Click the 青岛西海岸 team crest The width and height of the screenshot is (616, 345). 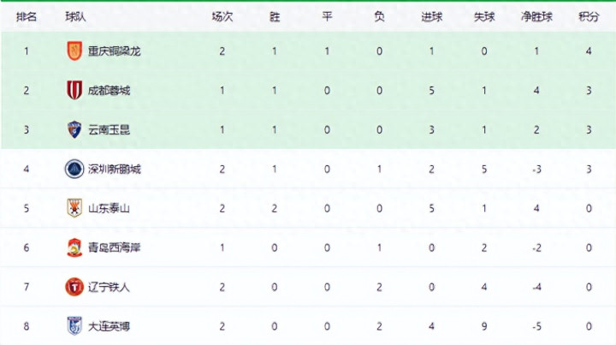[74, 247]
